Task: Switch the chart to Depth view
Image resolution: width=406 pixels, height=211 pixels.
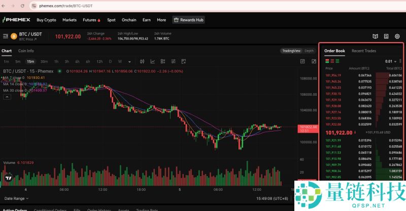Action: click(309, 51)
